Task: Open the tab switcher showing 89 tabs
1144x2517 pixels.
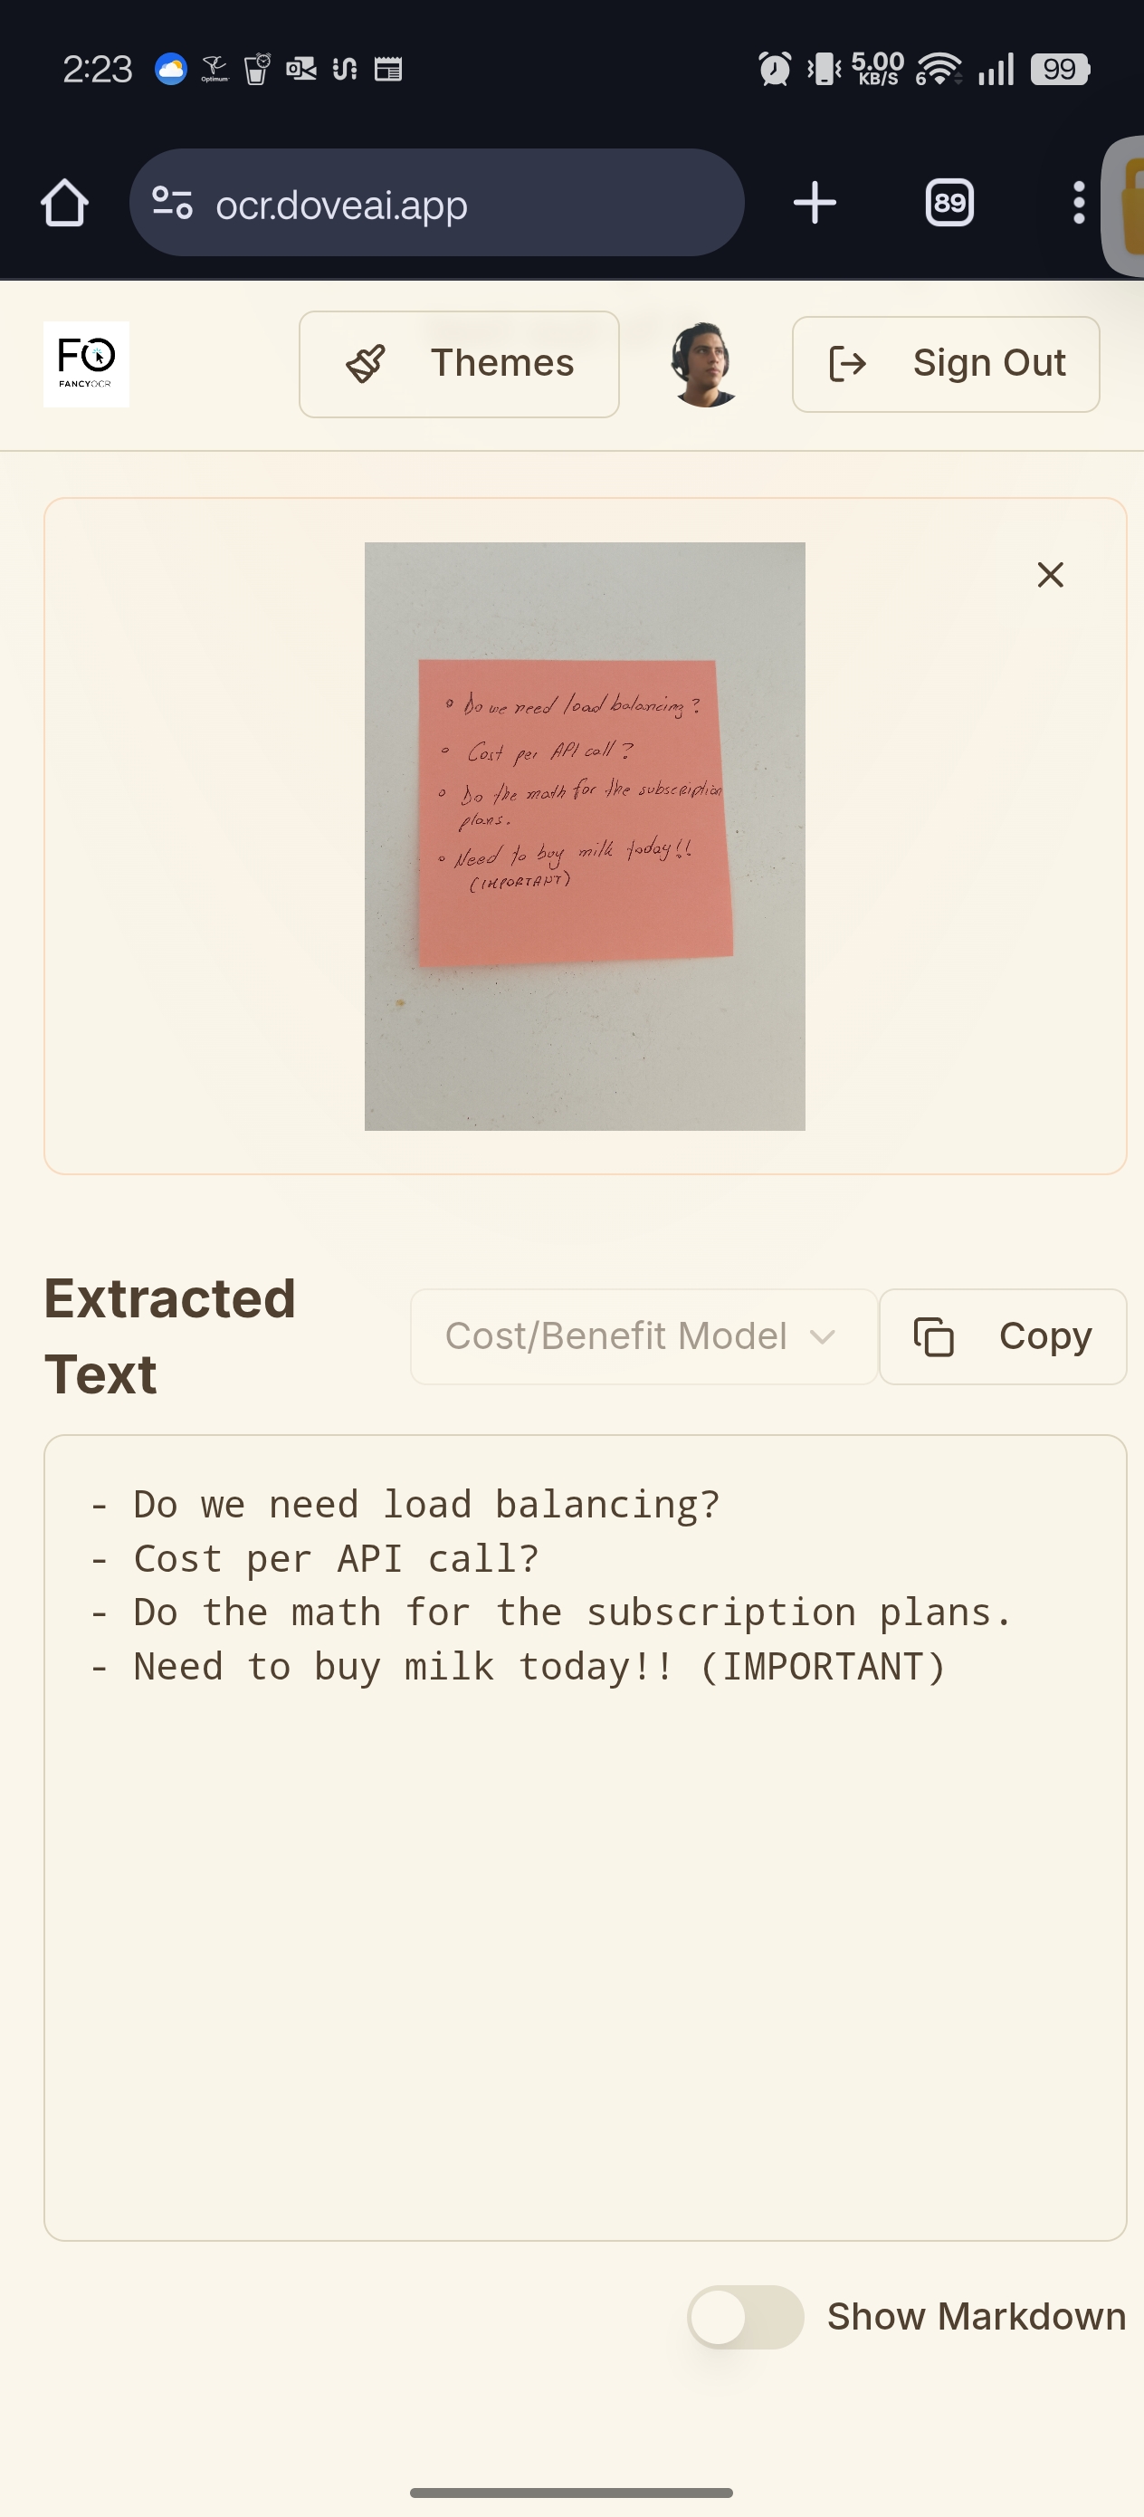Action: (x=949, y=203)
